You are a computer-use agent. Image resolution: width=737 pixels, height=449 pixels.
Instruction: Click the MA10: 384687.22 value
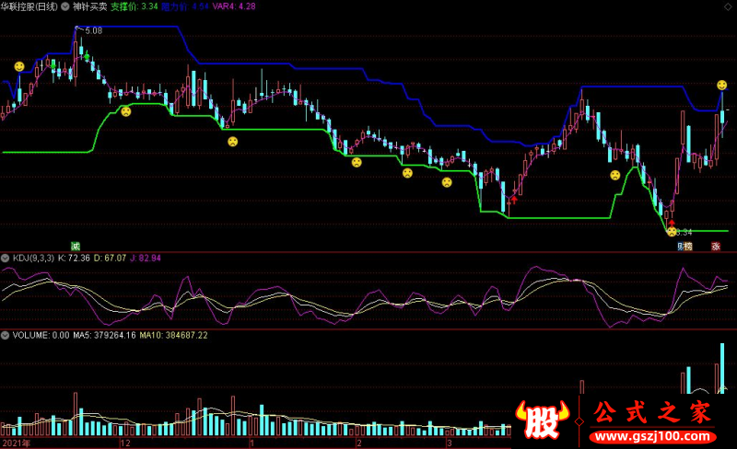tap(173, 335)
